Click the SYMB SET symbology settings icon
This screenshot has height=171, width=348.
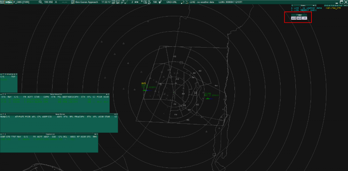113,2
